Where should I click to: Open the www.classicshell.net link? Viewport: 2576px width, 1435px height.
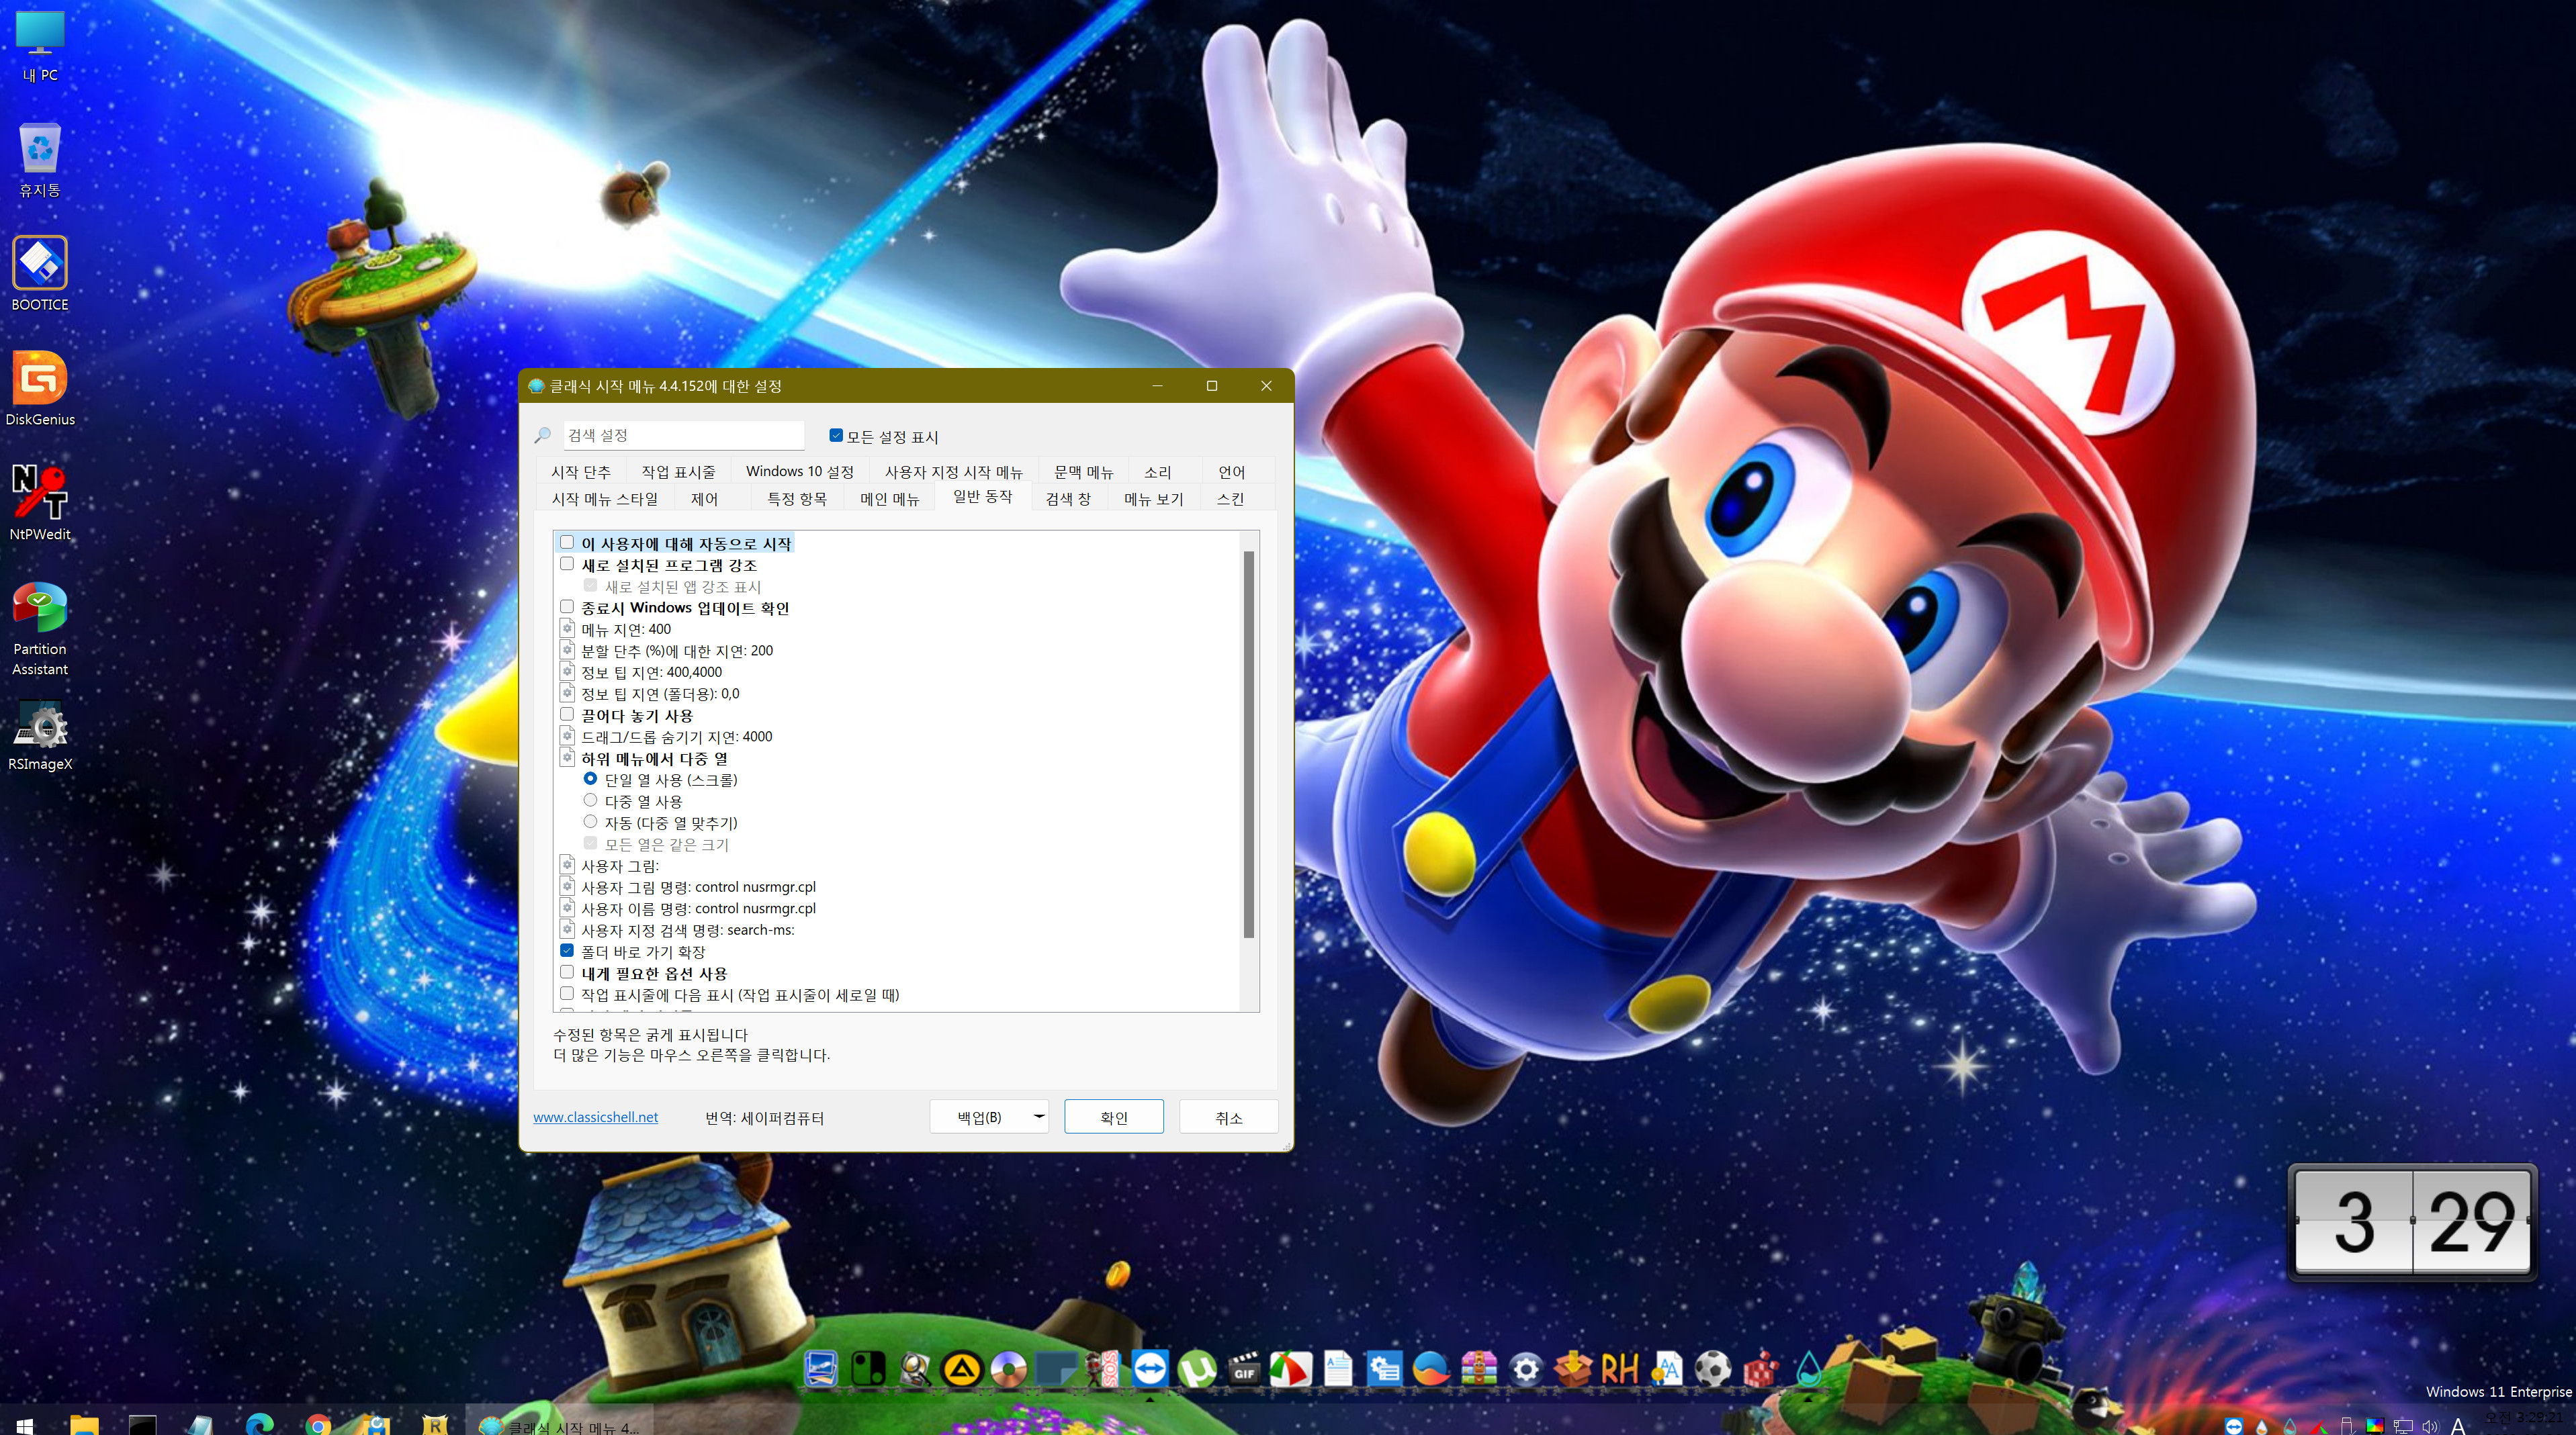pyautogui.click(x=595, y=1117)
